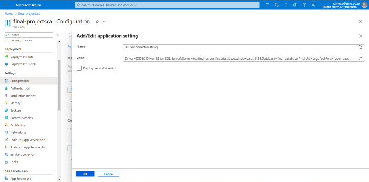Click the Scale up (App Service plan) icon
Screen dimensions: 369x182
pyautogui.click(x=6, y=140)
